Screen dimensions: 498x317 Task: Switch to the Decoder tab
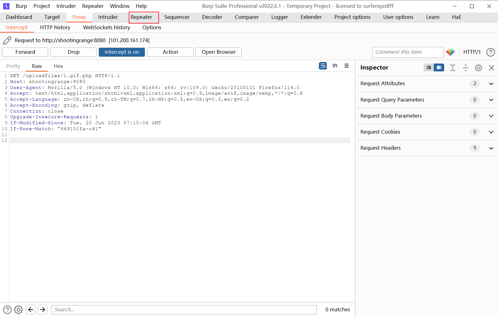(212, 17)
